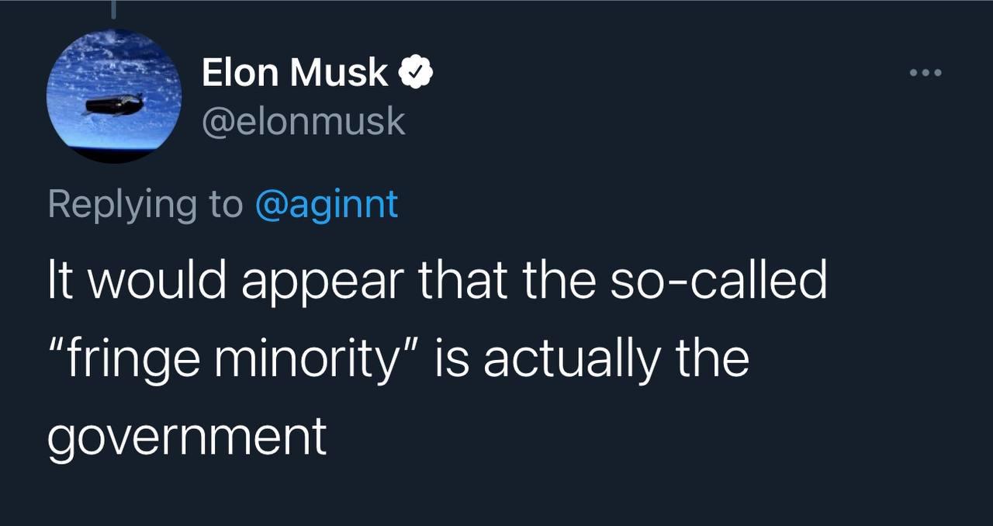Open the mentioned @aginnt profile
This screenshot has height=526, width=993.
327,204
